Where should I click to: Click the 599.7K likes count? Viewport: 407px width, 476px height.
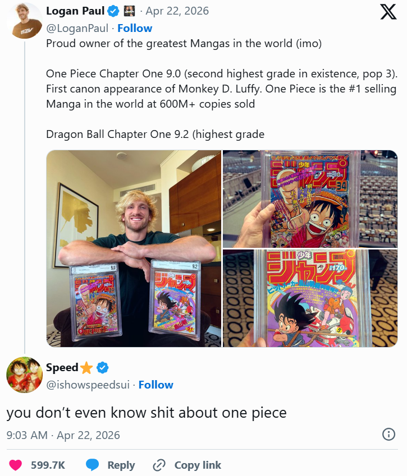[48, 465]
